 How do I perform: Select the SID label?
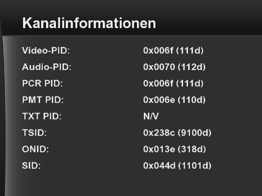(31, 166)
